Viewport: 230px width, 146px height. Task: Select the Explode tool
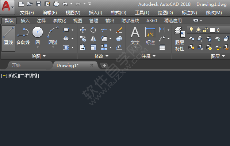(x=119, y=39)
